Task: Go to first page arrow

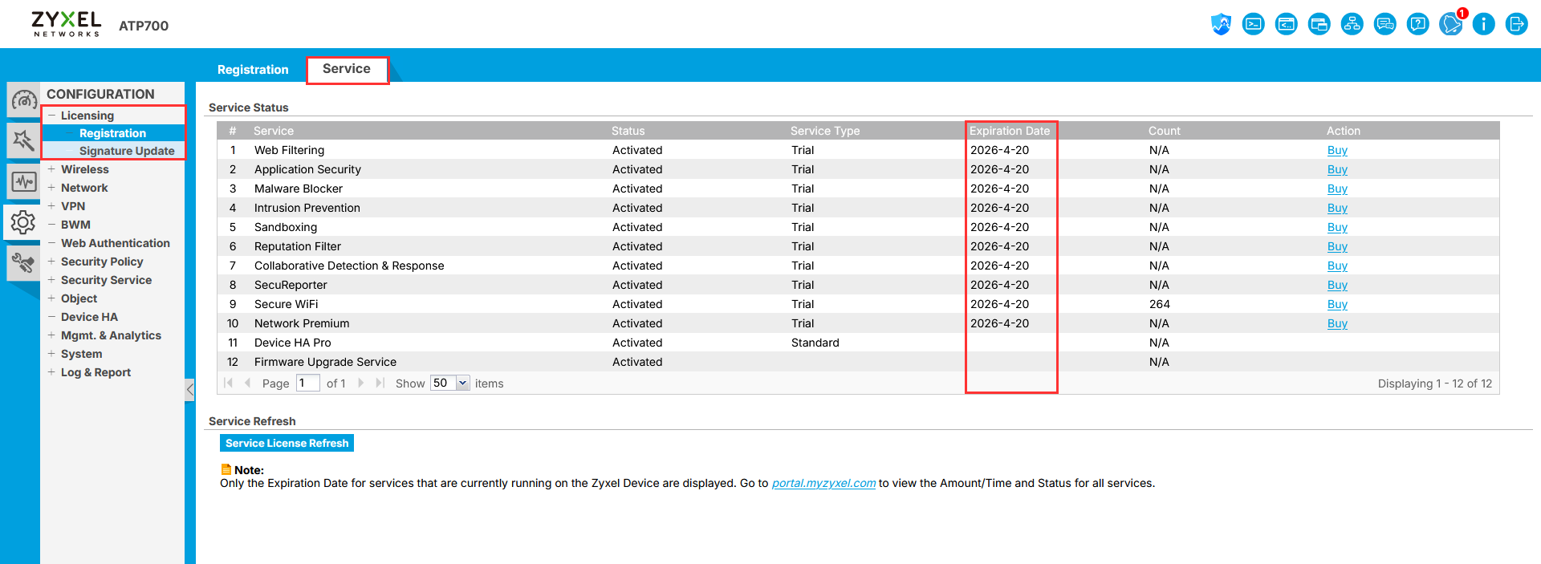Action: pyautogui.click(x=228, y=383)
